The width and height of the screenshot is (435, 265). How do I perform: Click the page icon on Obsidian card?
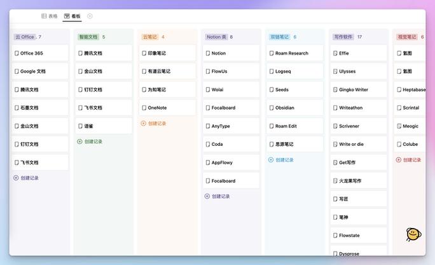pos(272,108)
